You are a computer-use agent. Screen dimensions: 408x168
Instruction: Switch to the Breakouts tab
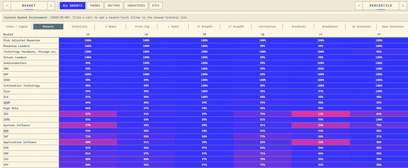tap(299, 27)
